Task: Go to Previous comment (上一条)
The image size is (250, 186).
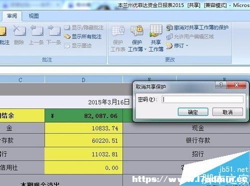Action: click(36, 35)
